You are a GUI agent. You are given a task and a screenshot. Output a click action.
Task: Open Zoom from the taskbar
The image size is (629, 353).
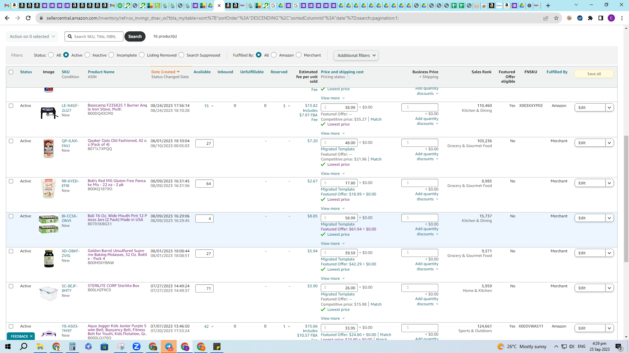tap(137, 346)
